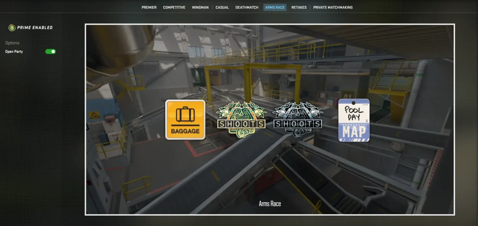This screenshot has height=226, width=478.
Task: Select the Pool Day community map tag
Action: pyautogui.click(x=353, y=120)
